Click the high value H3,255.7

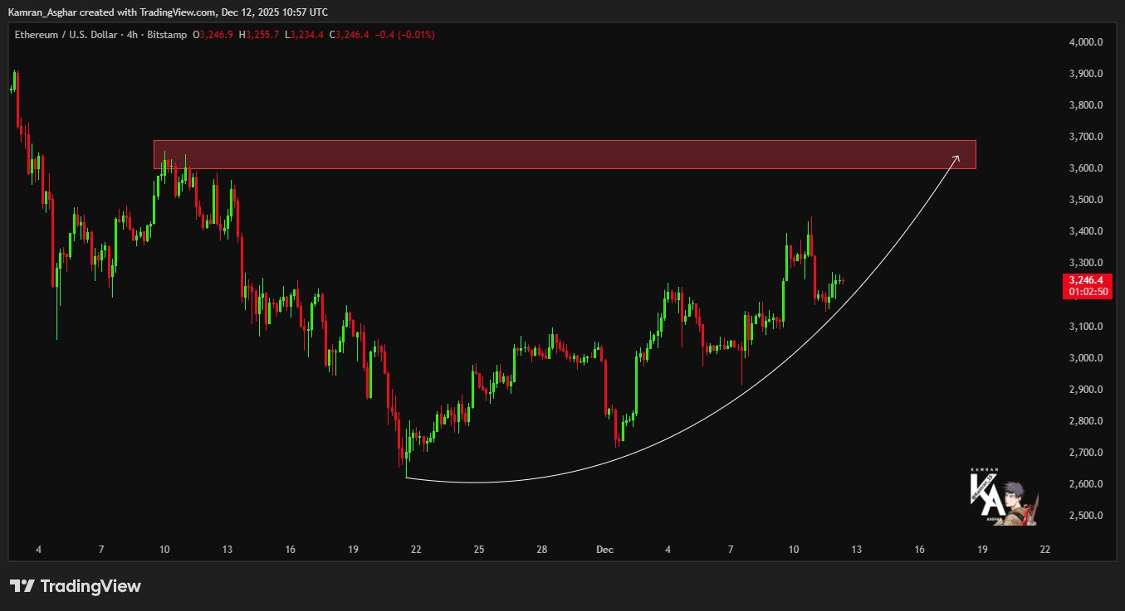coord(258,35)
